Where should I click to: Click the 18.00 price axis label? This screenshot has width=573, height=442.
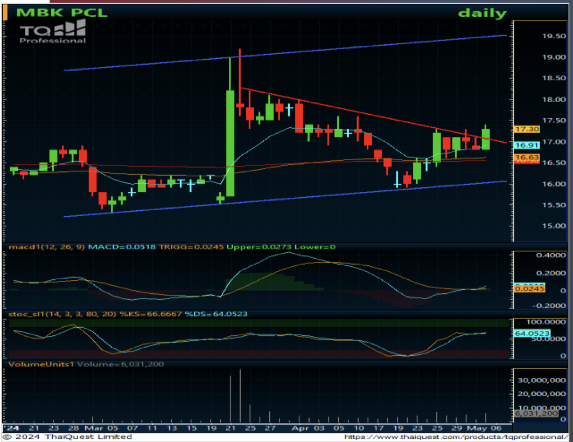(554, 99)
